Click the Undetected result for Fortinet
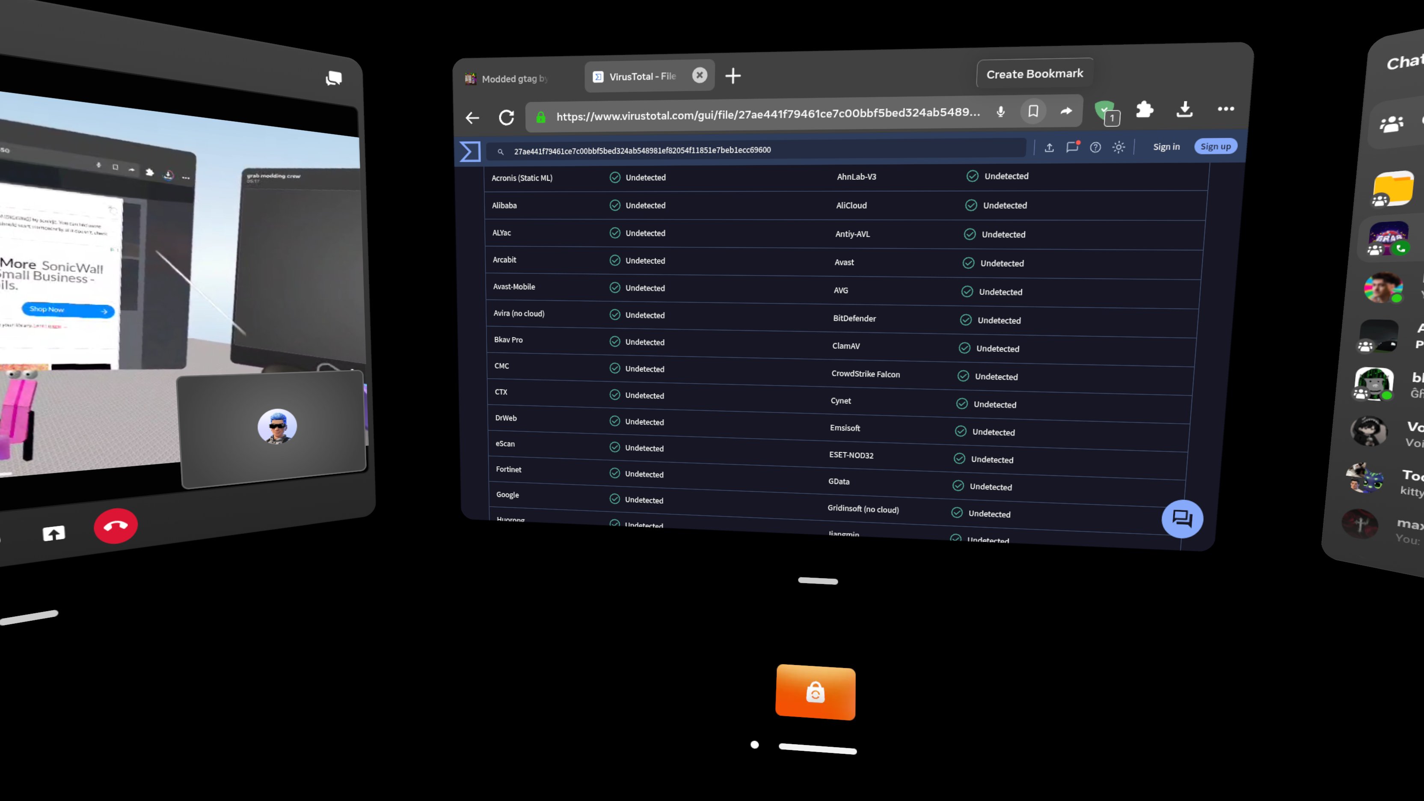 (x=636, y=474)
